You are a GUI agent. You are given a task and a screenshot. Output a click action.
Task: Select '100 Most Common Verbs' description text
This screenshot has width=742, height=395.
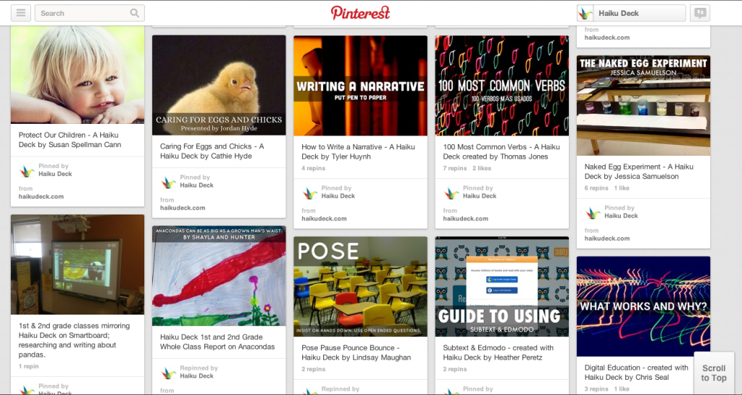(x=501, y=152)
